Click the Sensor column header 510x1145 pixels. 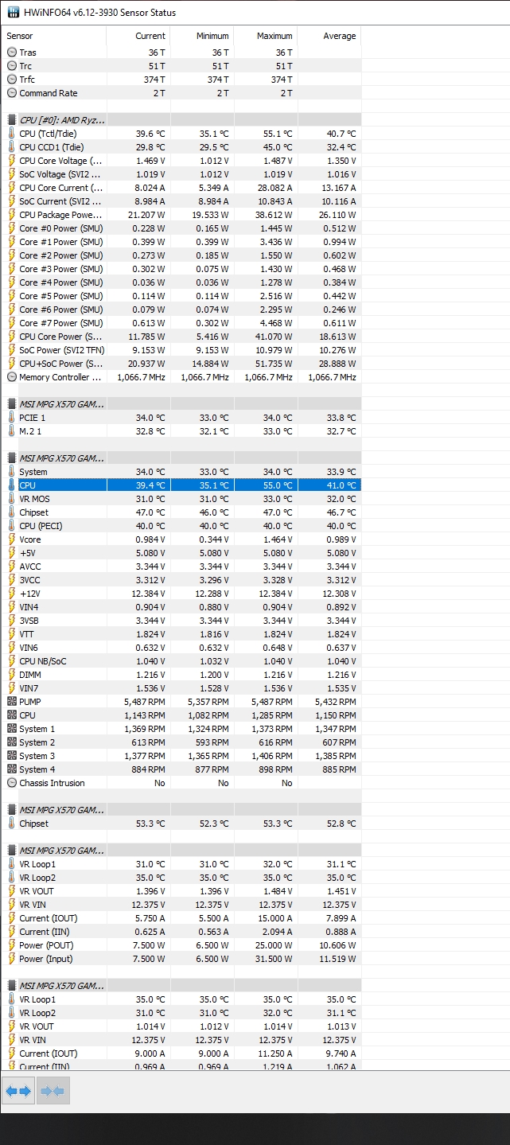(x=54, y=36)
